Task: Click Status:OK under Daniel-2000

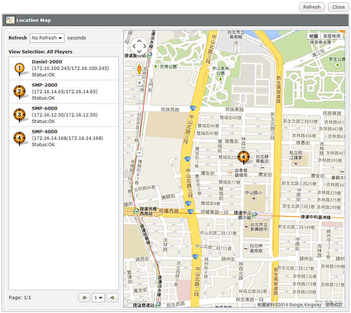Action: [43, 75]
